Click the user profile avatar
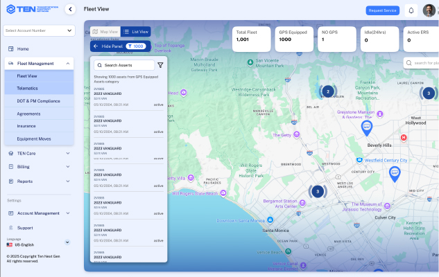This screenshot has width=439, height=277. 428,10
